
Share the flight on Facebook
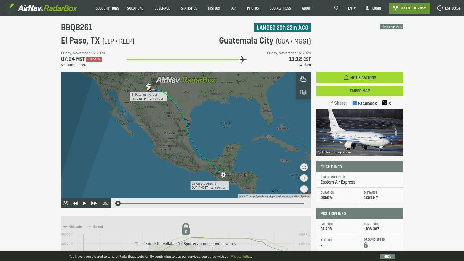pos(364,103)
